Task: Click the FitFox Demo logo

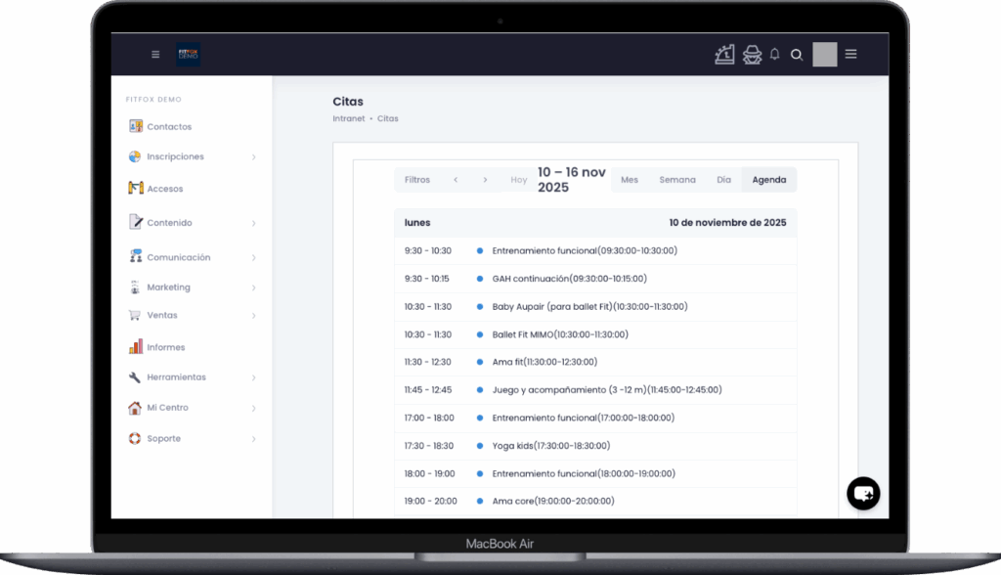Action: (188, 55)
